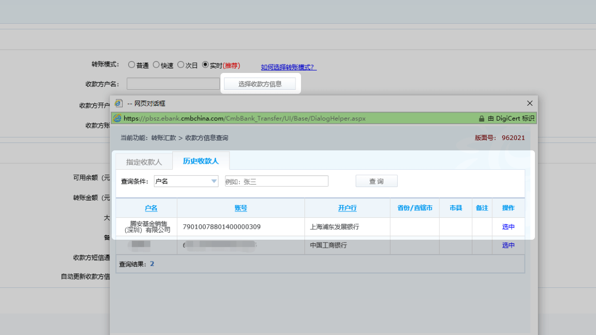Viewport: 596px width, 335px height.
Task: Select the 实时 recommended transfer mode
Action: point(205,65)
